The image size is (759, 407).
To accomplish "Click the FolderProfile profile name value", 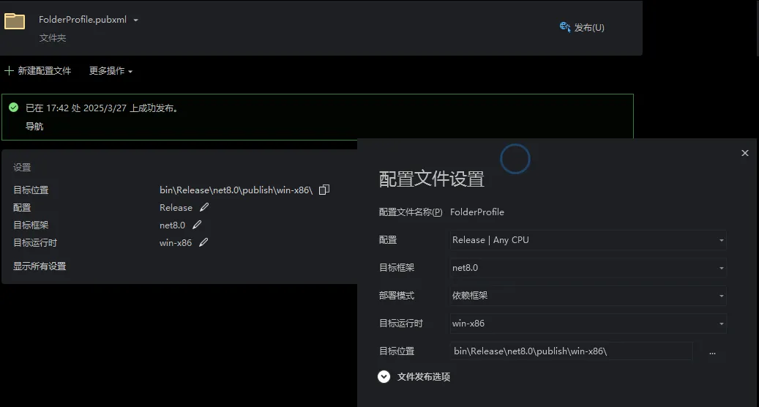I will [x=476, y=212].
